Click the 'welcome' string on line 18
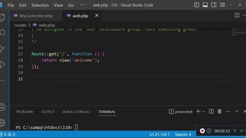This screenshot has width=246, height=138. point(83,60)
